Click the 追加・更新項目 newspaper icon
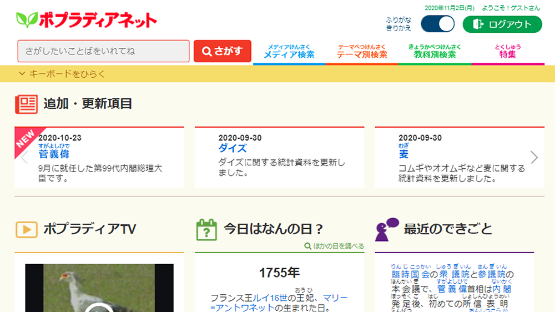Screen dimensions: 555x312 (27, 104)
